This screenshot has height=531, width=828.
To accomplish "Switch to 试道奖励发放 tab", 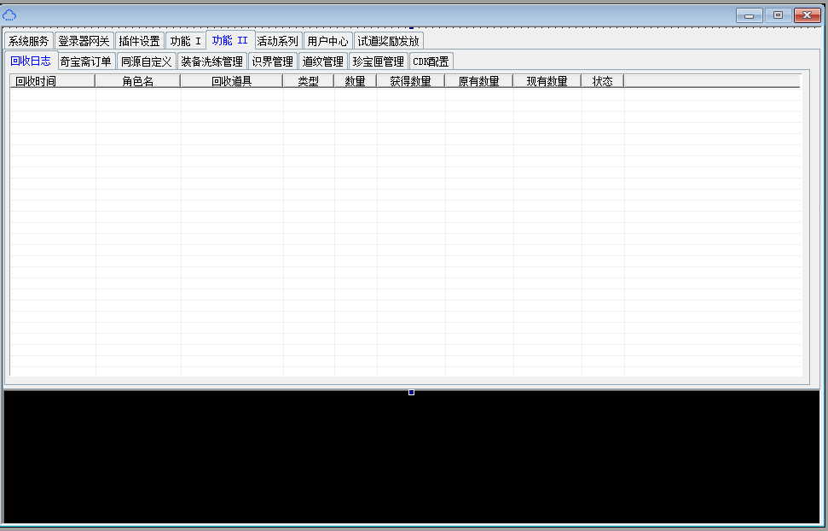I will pos(388,41).
